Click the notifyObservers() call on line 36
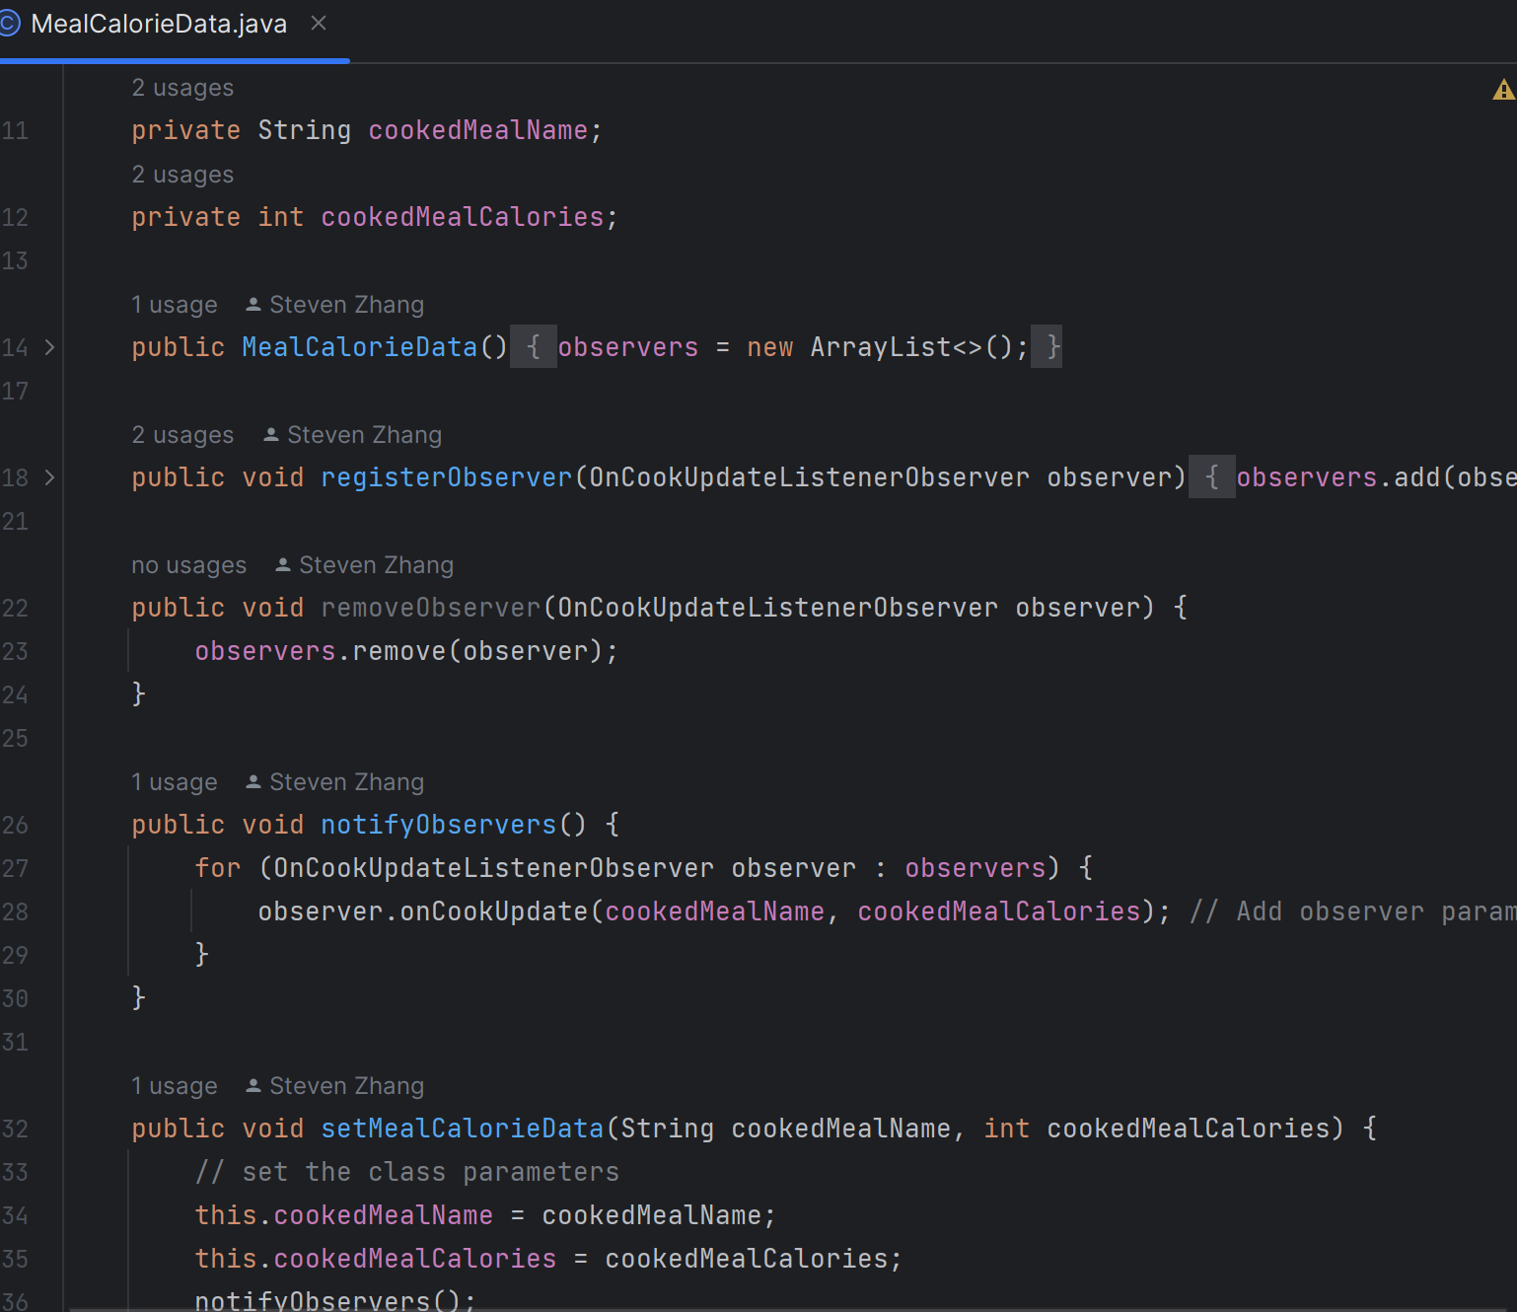 335,1300
